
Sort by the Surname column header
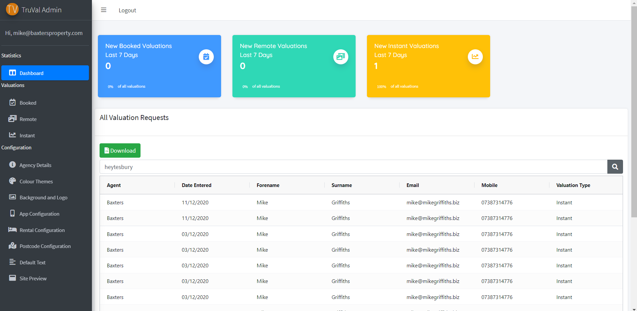[x=342, y=185]
